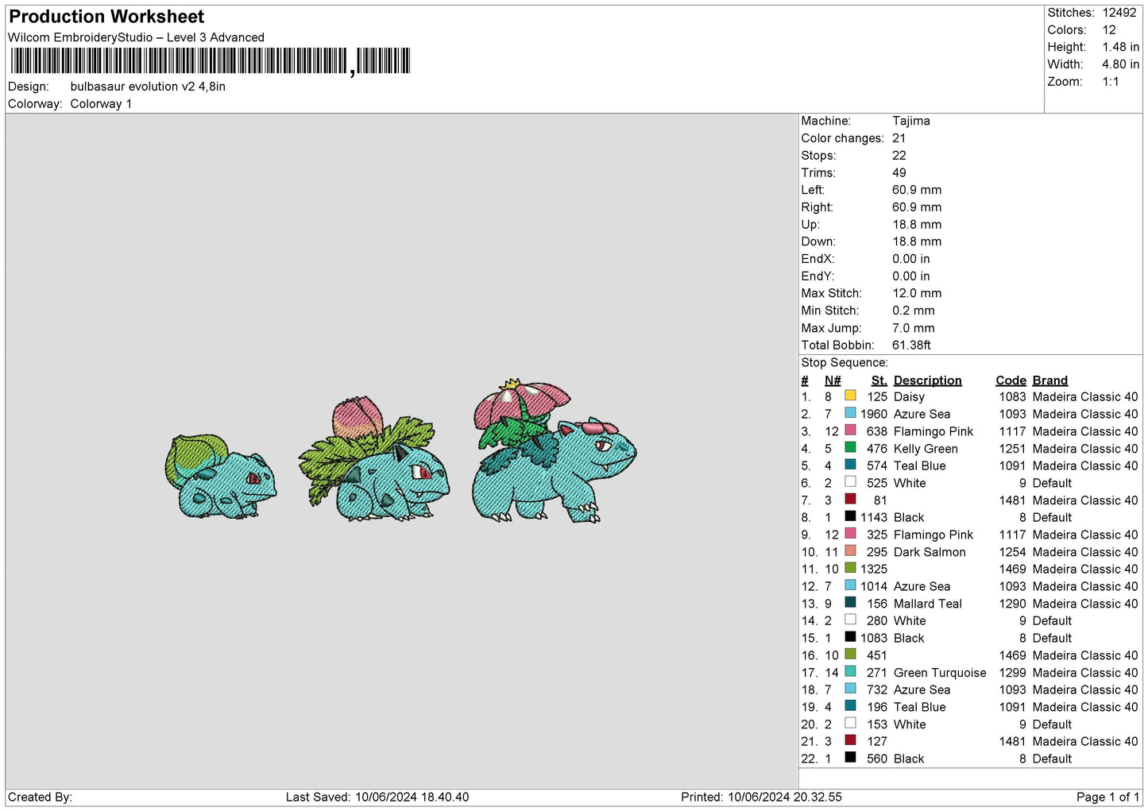Click the code 1254 in the Dark Salmon row

point(1013,552)
